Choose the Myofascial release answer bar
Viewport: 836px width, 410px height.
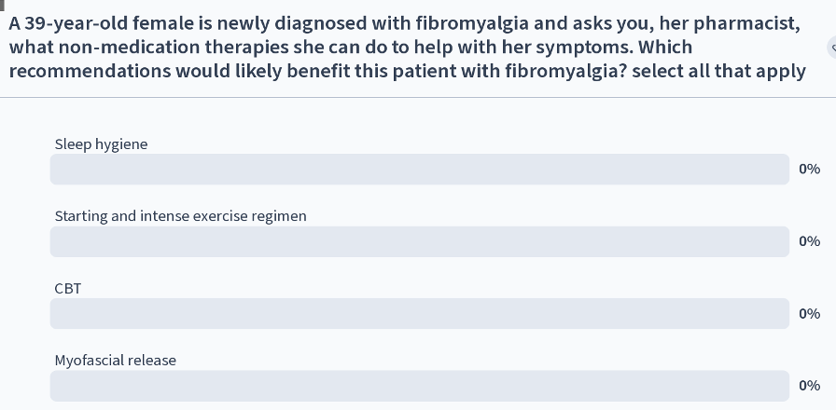(420, 386)
